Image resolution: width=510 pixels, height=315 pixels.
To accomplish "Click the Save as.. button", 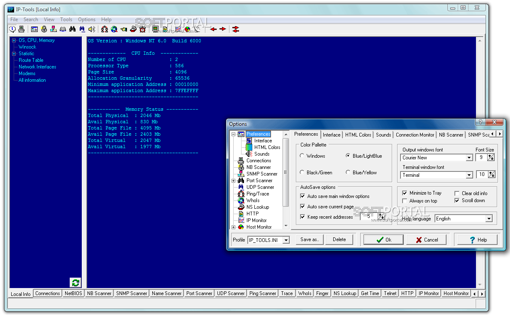I will 310,239.
